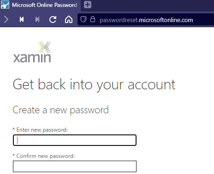214x174 pixels.
Task: Click the Microsoft Online Password tab favicon
Action: 5,5
